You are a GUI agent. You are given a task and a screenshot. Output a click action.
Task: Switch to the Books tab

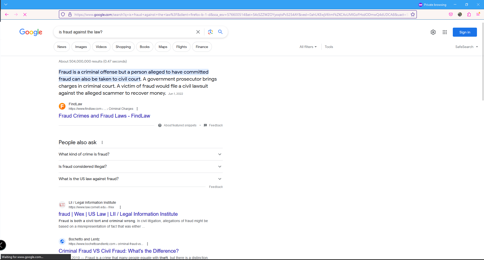[145, 47]
